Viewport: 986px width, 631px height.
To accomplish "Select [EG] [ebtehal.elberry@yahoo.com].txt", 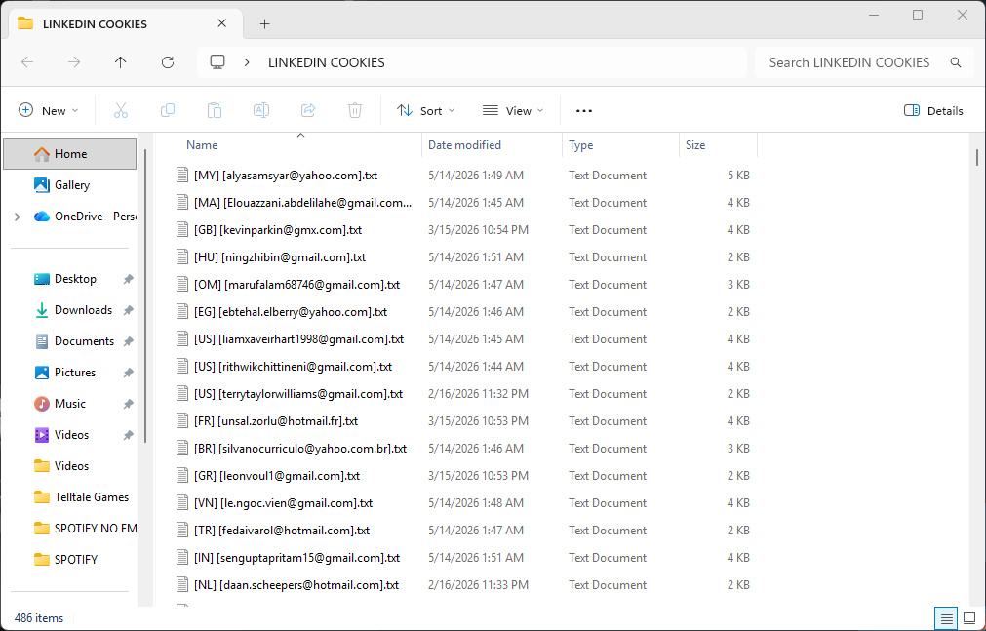I will (282, 312).
